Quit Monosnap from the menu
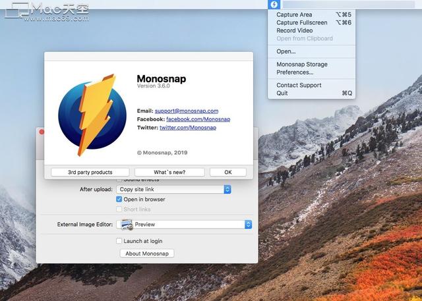 [312, 93]
